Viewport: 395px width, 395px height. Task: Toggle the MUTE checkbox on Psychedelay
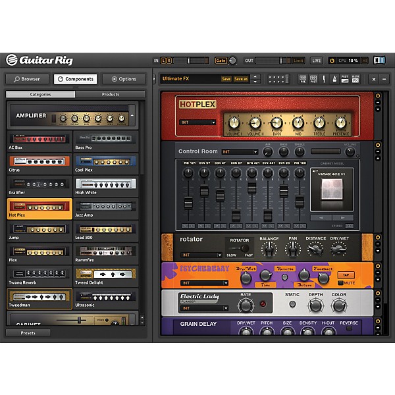[340, 282]
